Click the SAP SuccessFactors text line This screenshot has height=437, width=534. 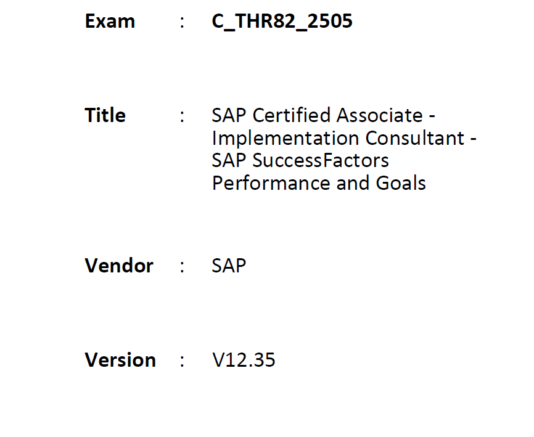click(x=300, y=160)
